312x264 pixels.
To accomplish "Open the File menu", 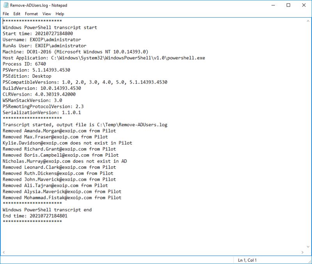I will pos(6,13).
